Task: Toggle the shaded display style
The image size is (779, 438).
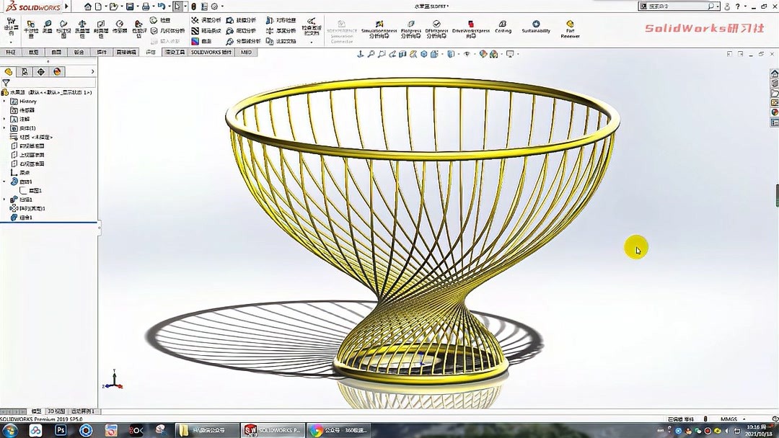Action: (x=450, y=53)
